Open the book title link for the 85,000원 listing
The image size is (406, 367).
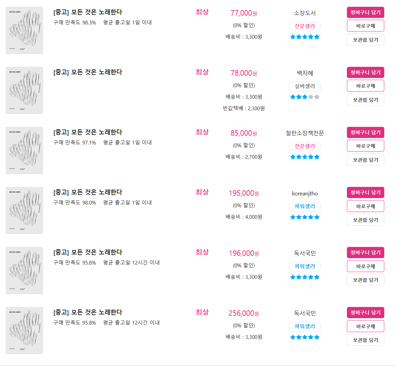(88, 132)
